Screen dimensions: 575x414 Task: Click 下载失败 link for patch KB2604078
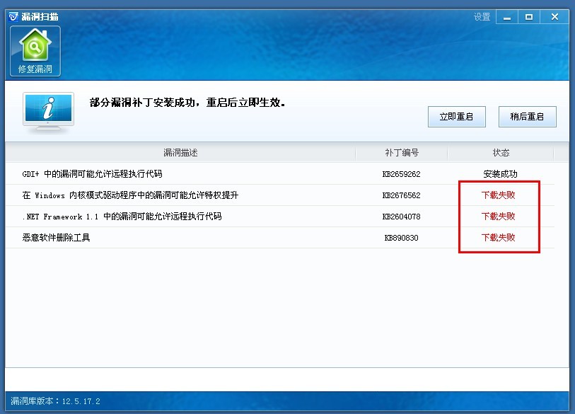click(499, 216)
